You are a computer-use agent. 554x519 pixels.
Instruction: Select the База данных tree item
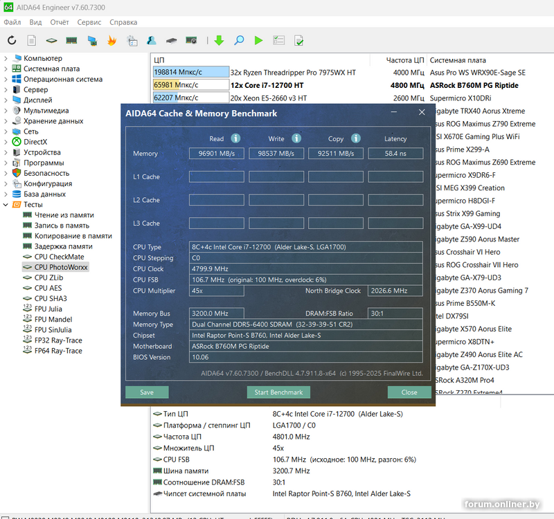point(44,194)
